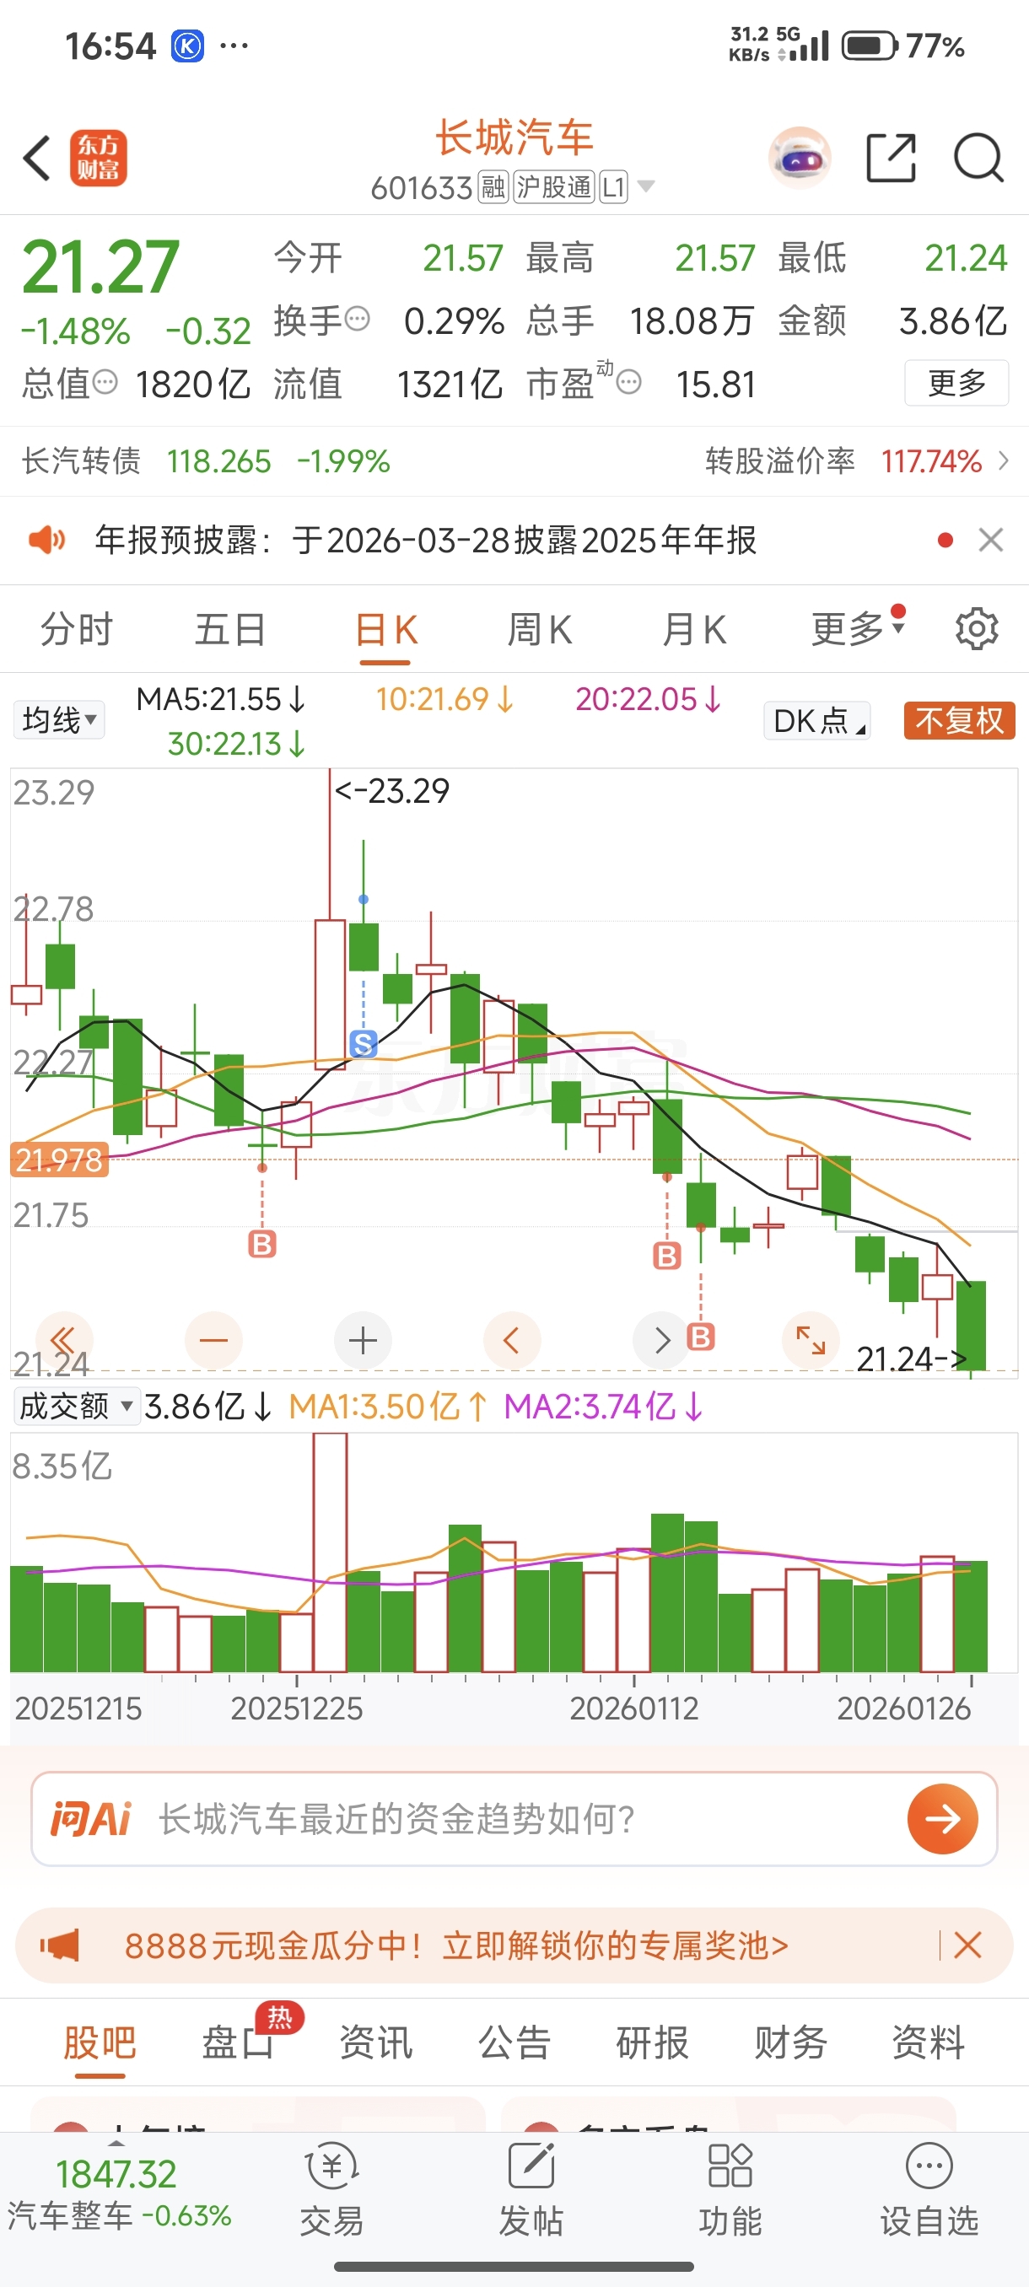Tap the 问AI logo

90,1819
